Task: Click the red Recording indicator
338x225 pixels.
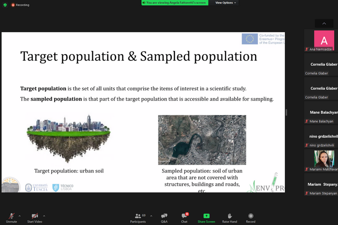Action: pos(20,5)
